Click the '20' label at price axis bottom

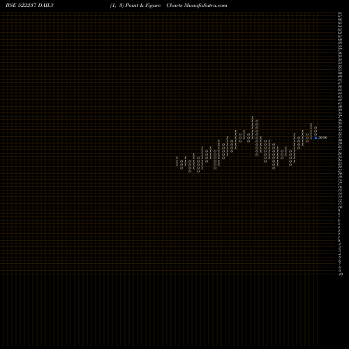point(341,274)
